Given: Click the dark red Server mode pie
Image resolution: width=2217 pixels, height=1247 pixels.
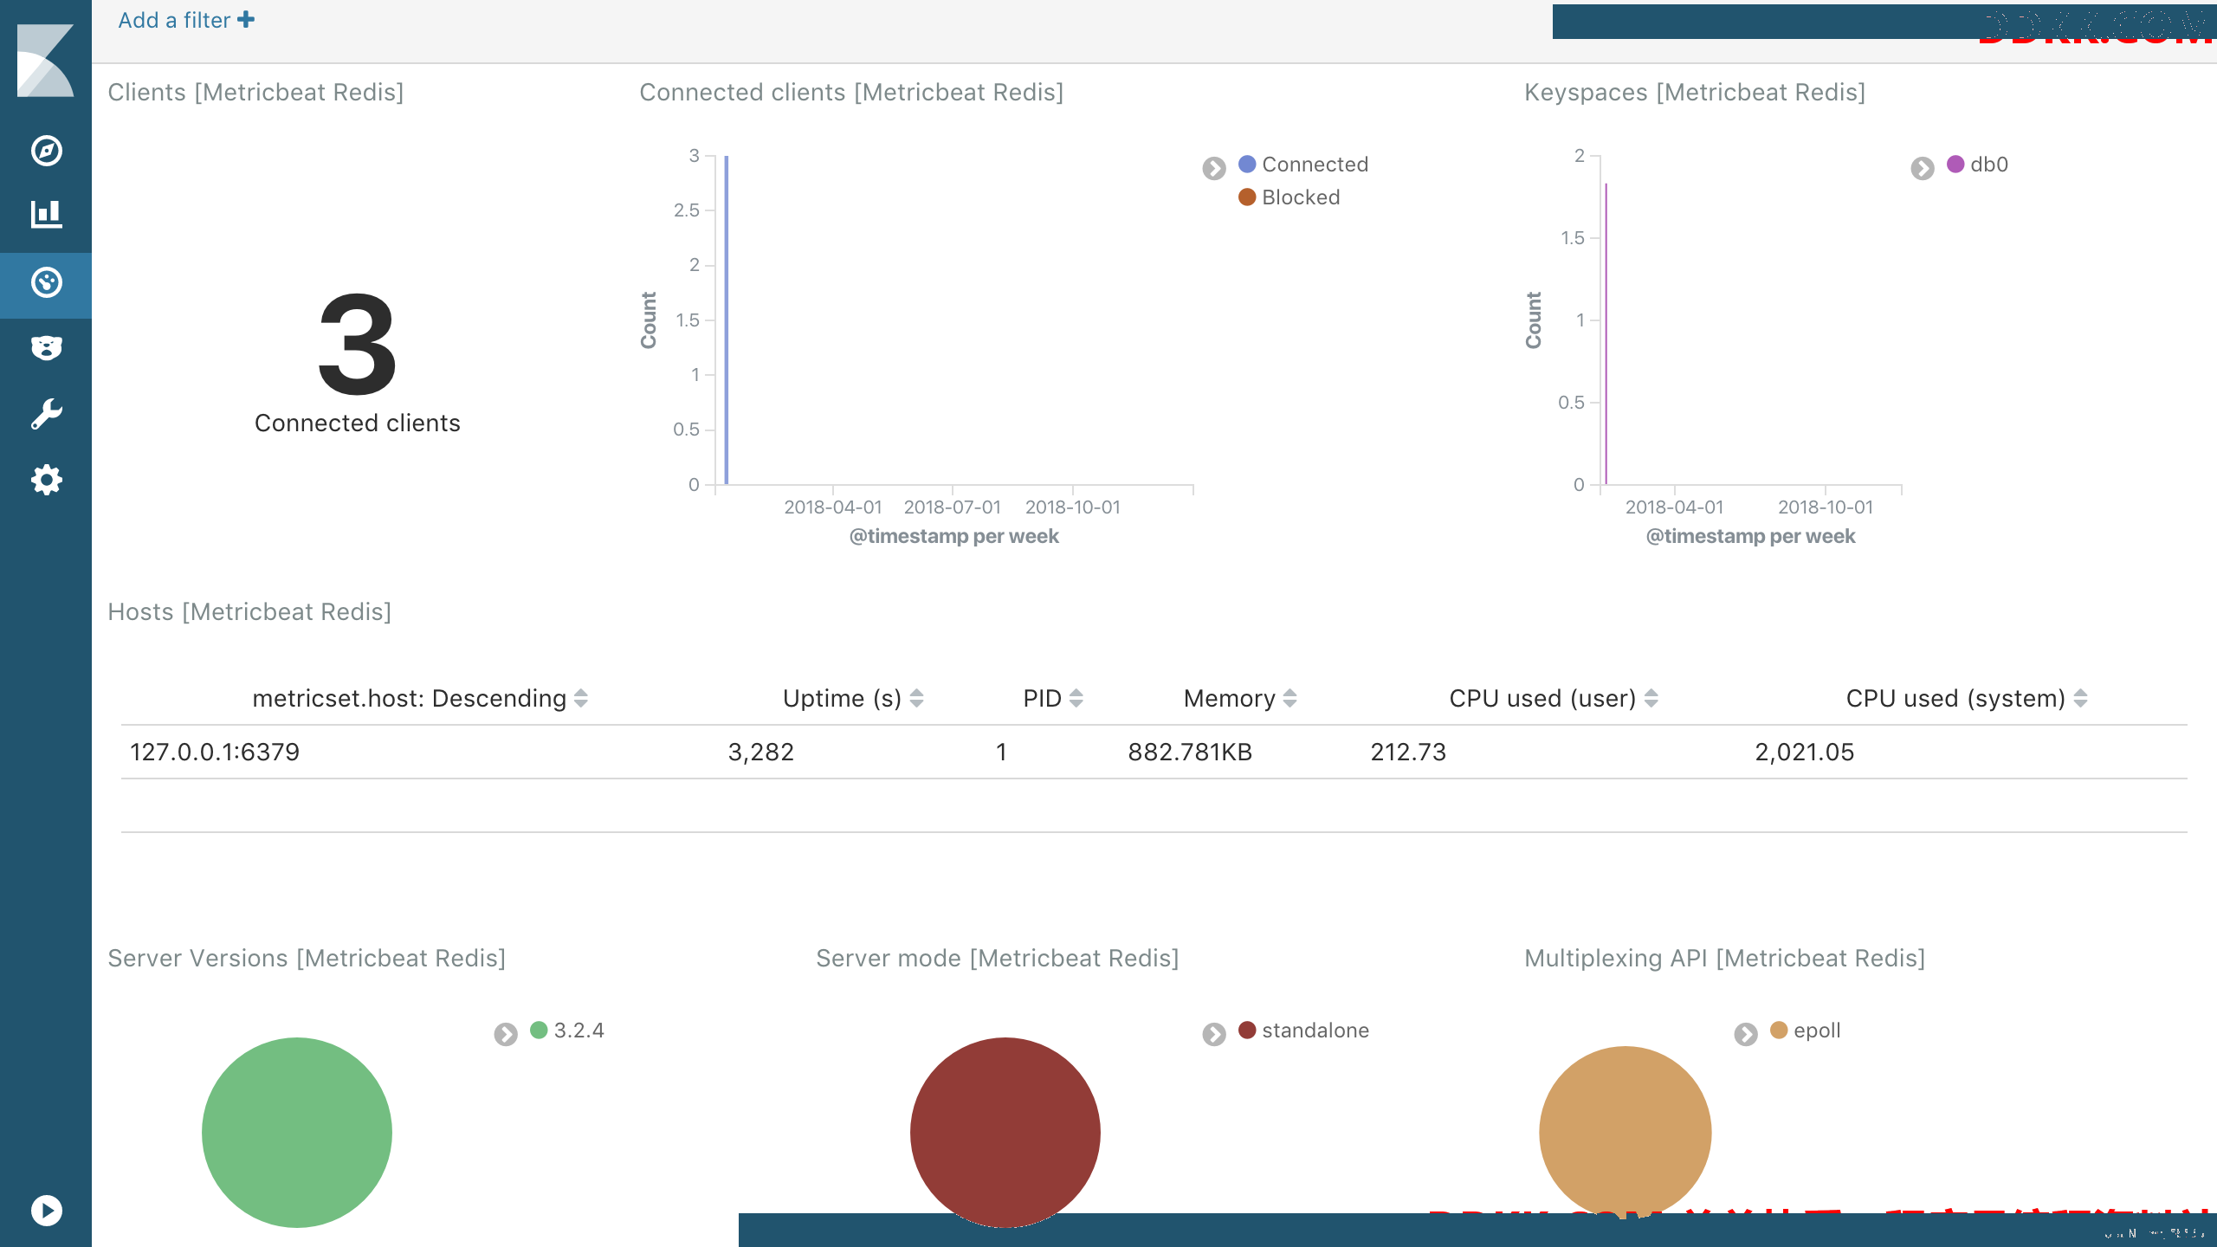Looking at the screenshot, I should point(1005,1132).
